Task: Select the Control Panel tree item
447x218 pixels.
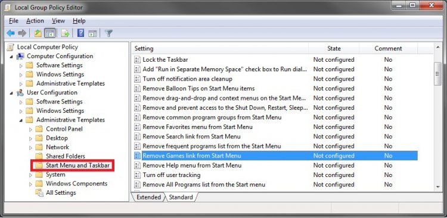Action: point(64,129)
